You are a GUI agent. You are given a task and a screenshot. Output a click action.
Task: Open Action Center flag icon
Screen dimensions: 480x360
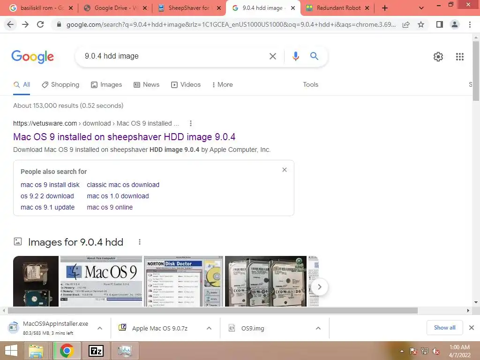pos(413,351)
